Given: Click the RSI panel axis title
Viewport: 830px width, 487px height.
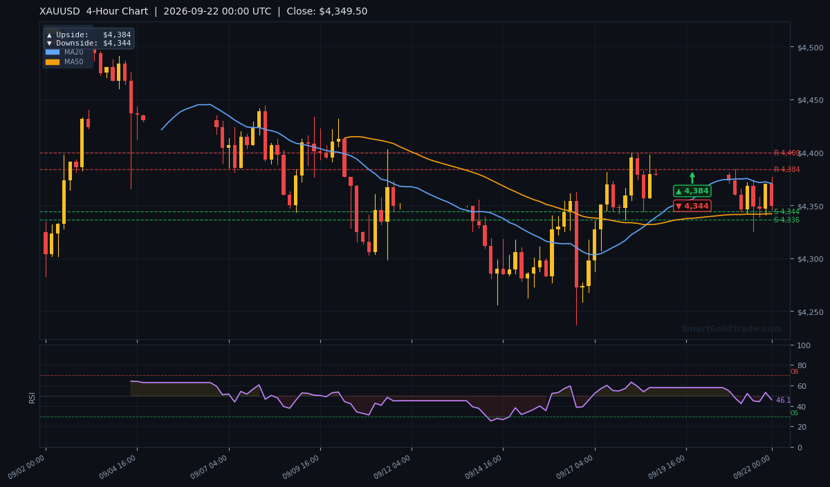Looking at the screenshot, I should 32,397.
